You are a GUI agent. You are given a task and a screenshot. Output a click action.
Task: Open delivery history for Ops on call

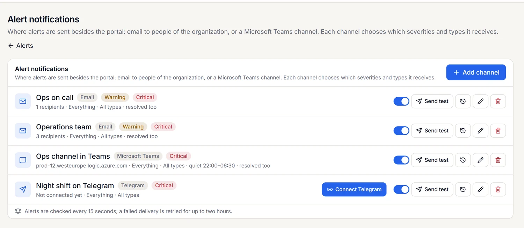tap(463, 101)
